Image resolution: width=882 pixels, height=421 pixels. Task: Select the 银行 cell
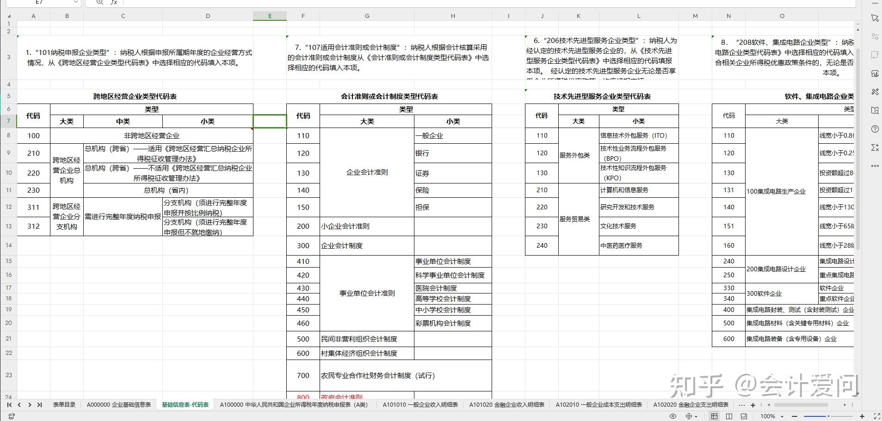[453, 153]
